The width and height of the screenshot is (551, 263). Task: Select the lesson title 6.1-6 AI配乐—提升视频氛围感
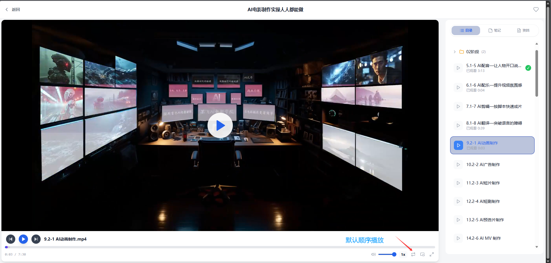click(x=494, y=85)
